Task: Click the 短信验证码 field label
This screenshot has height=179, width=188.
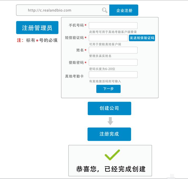Action: click(x=74, y=38)
